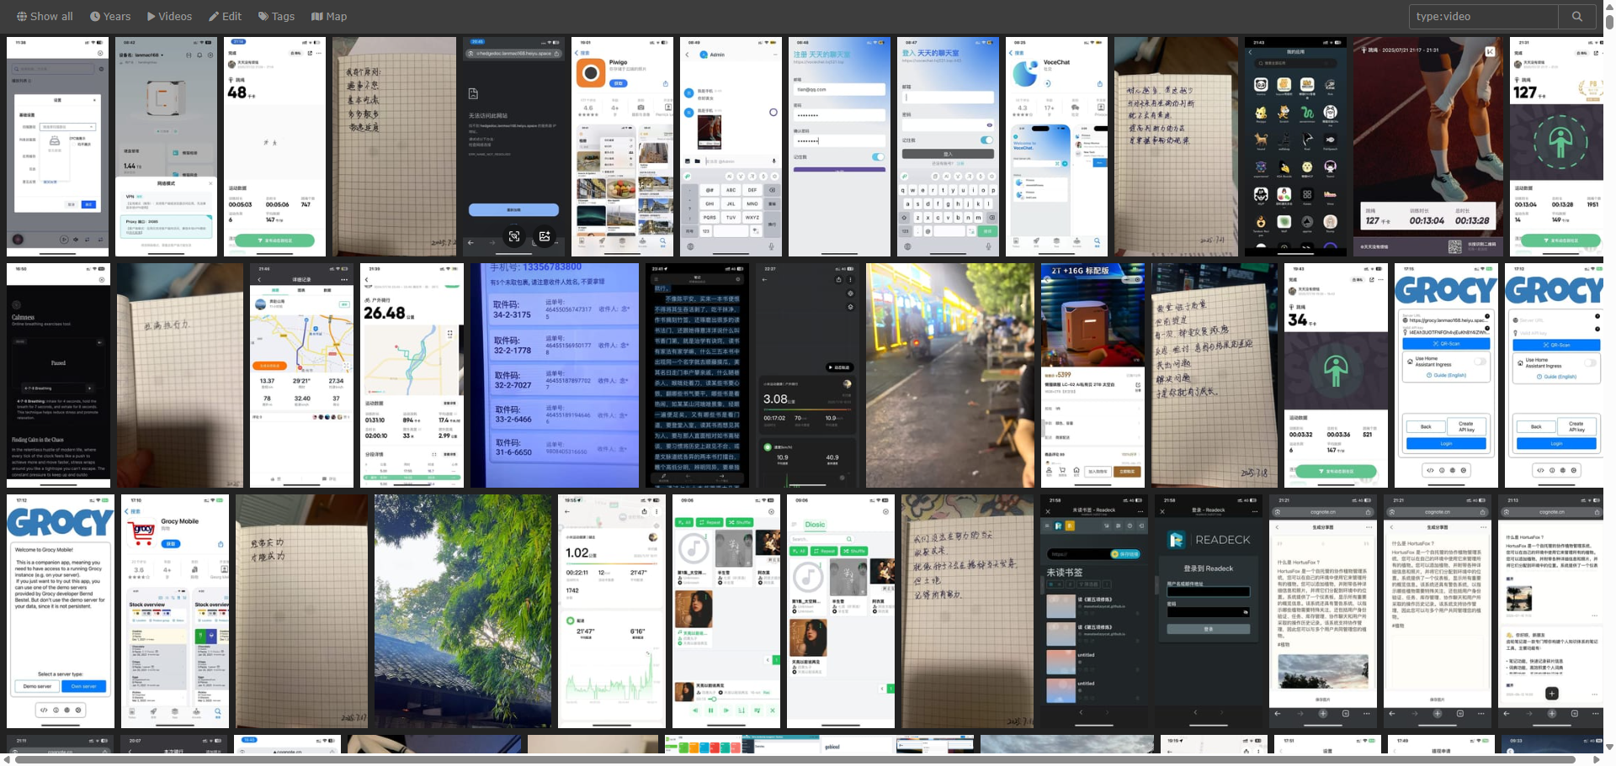Open the READECK login screenshot
Screen dimensions: 1616x766
coord(1209,611)
